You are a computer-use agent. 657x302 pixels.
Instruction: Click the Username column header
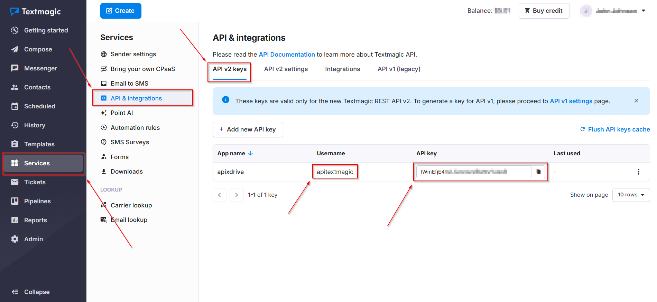click(331, 153)
